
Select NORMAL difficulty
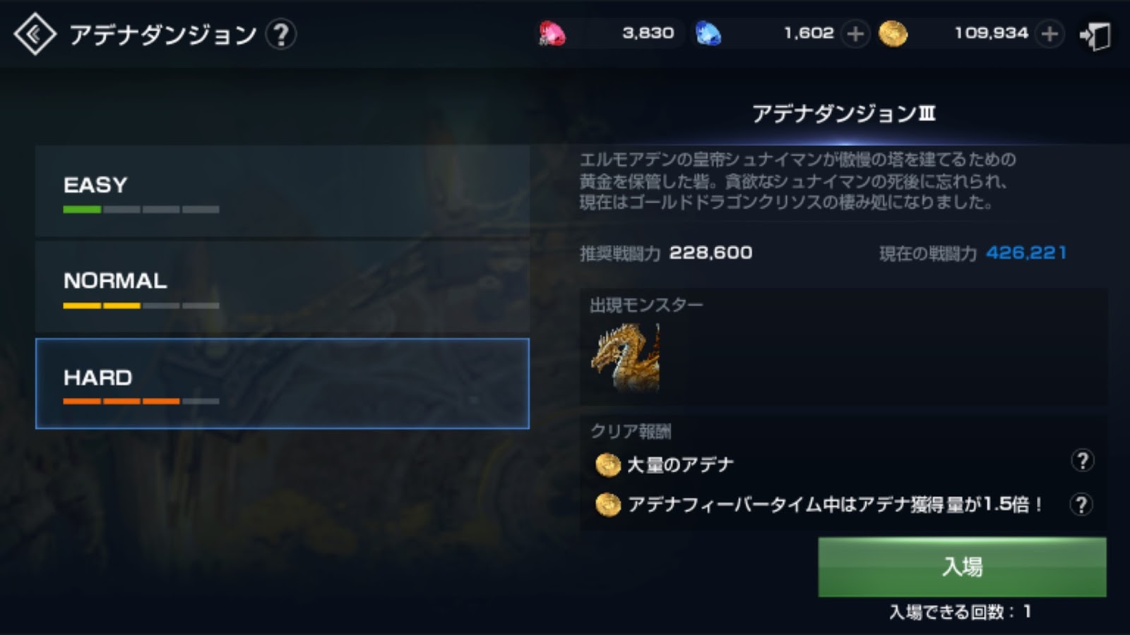click(282, 287)
